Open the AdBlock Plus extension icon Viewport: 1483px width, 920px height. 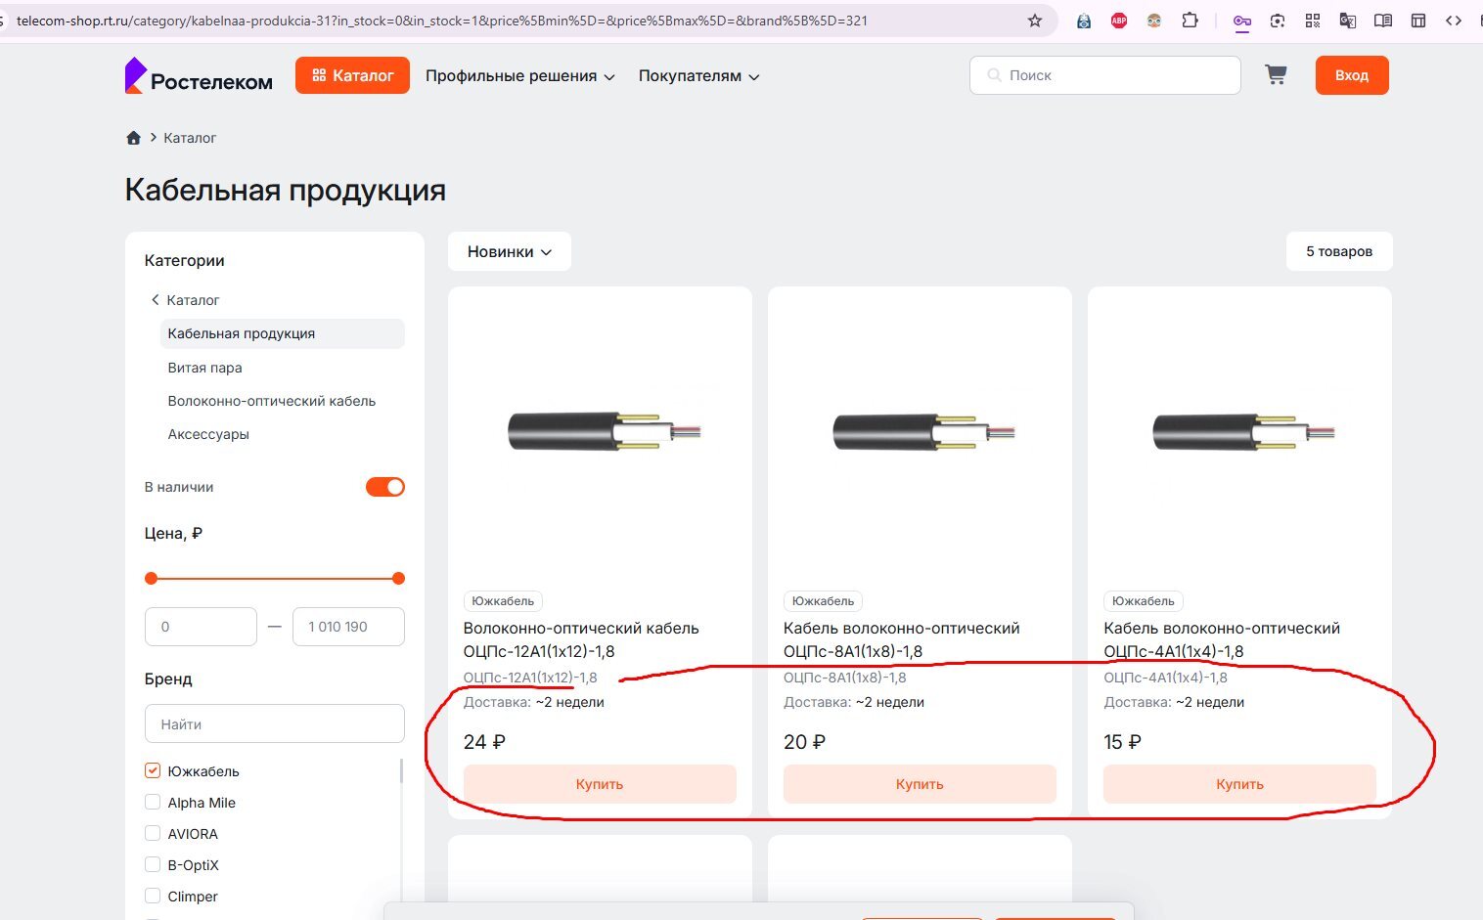(1119, 21)
